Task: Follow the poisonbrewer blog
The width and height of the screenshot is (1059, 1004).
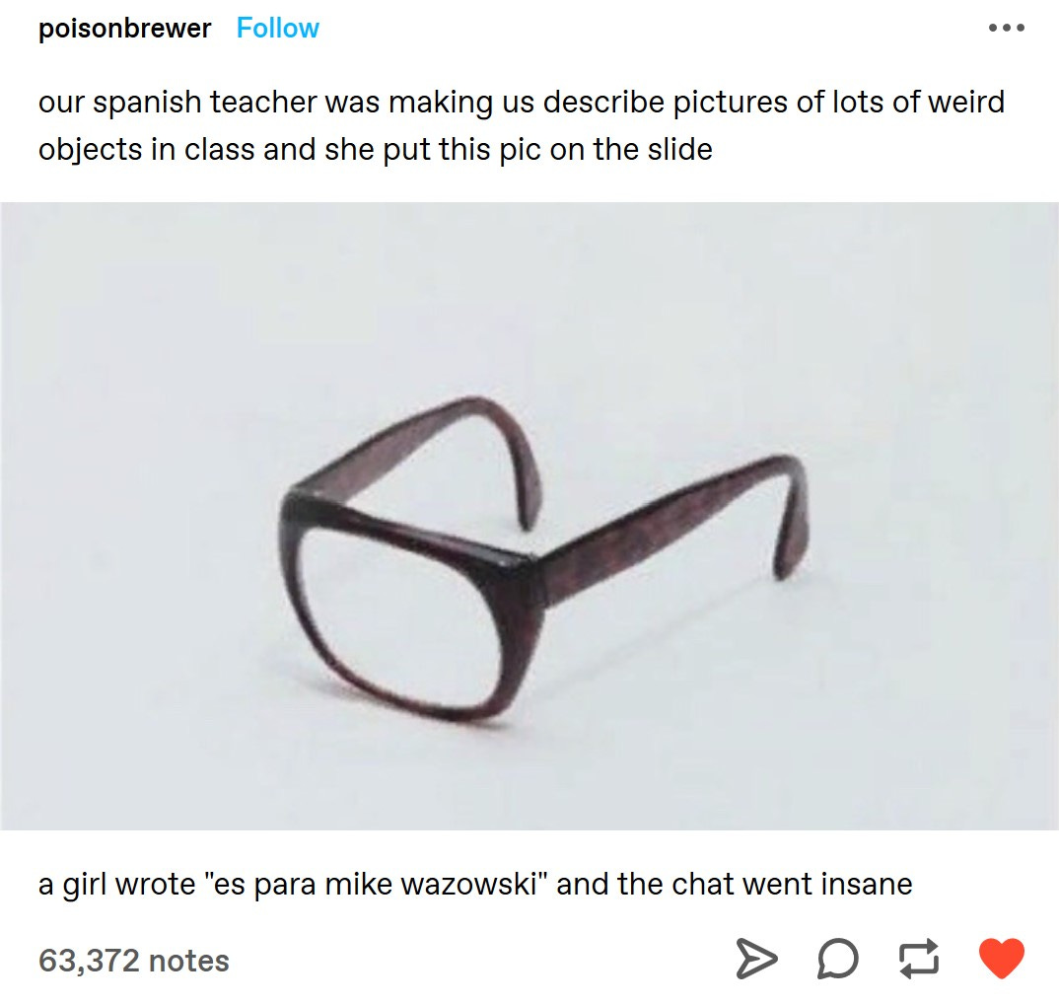Action: click(x=278, y=29)
